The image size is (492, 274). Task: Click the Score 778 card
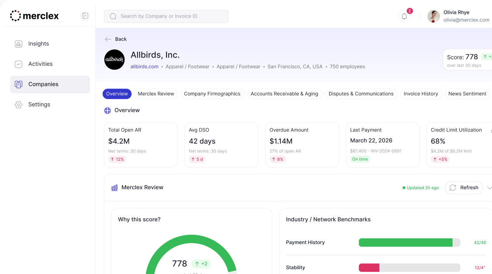coord(468,60)
